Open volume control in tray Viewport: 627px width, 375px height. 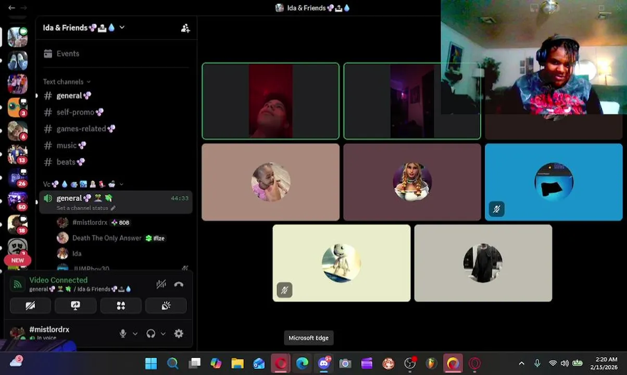pyautogui.click(x=565, y=364)
